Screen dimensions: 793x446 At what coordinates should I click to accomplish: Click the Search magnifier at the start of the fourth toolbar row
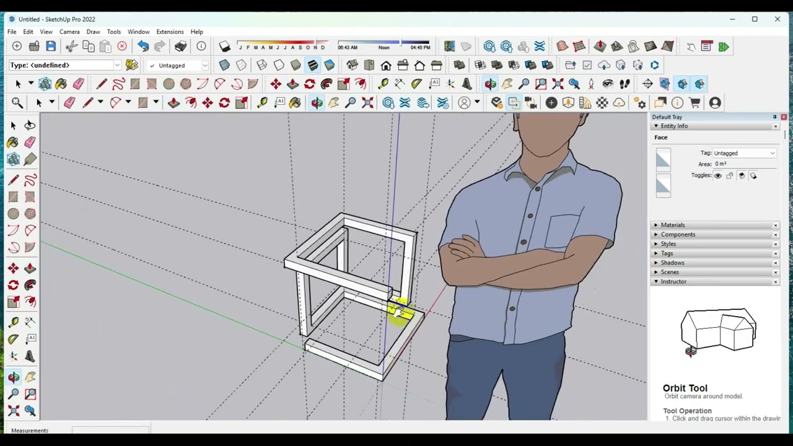click(17, 103)
